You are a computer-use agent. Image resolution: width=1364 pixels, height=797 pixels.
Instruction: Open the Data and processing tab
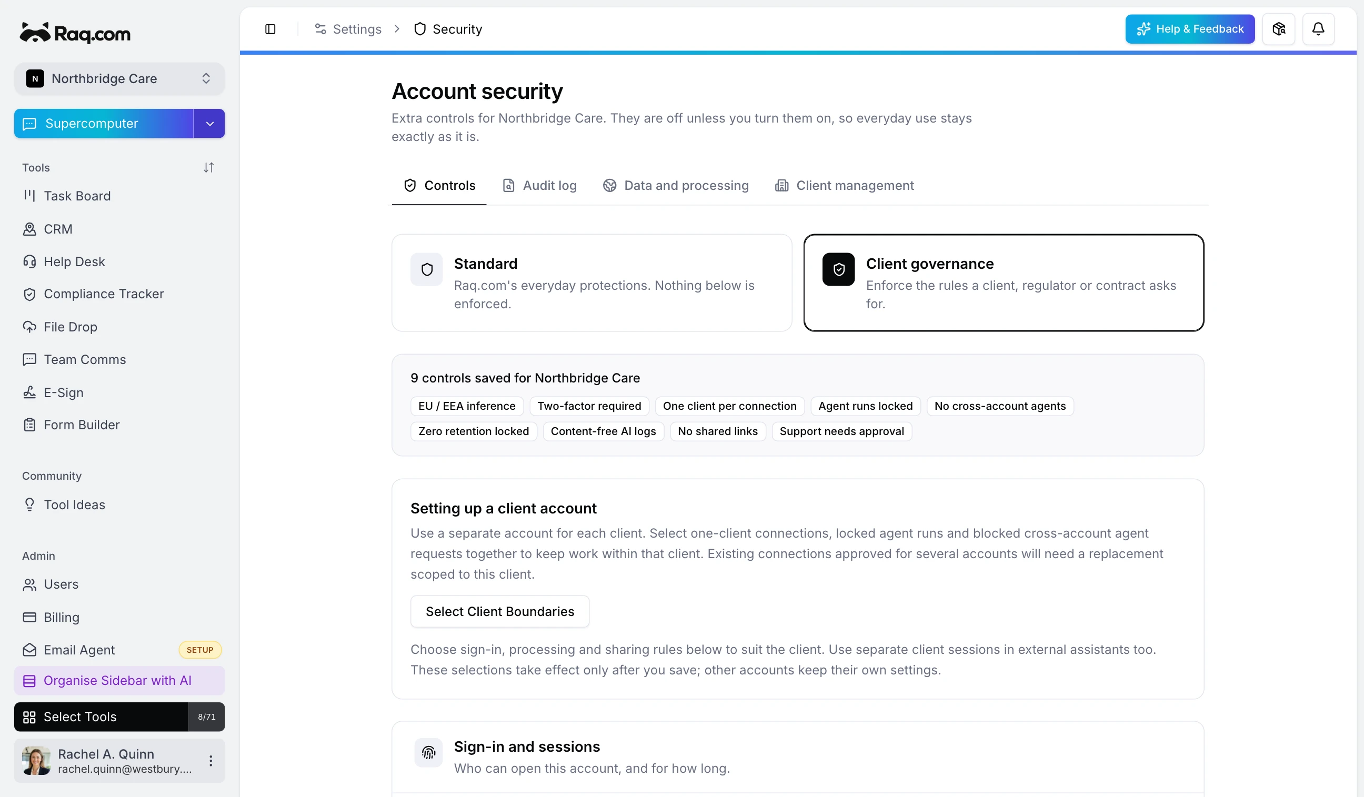pos(676,186)
